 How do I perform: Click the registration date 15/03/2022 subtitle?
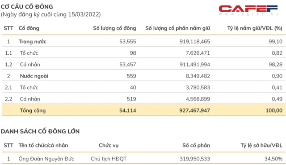point(50,14)
